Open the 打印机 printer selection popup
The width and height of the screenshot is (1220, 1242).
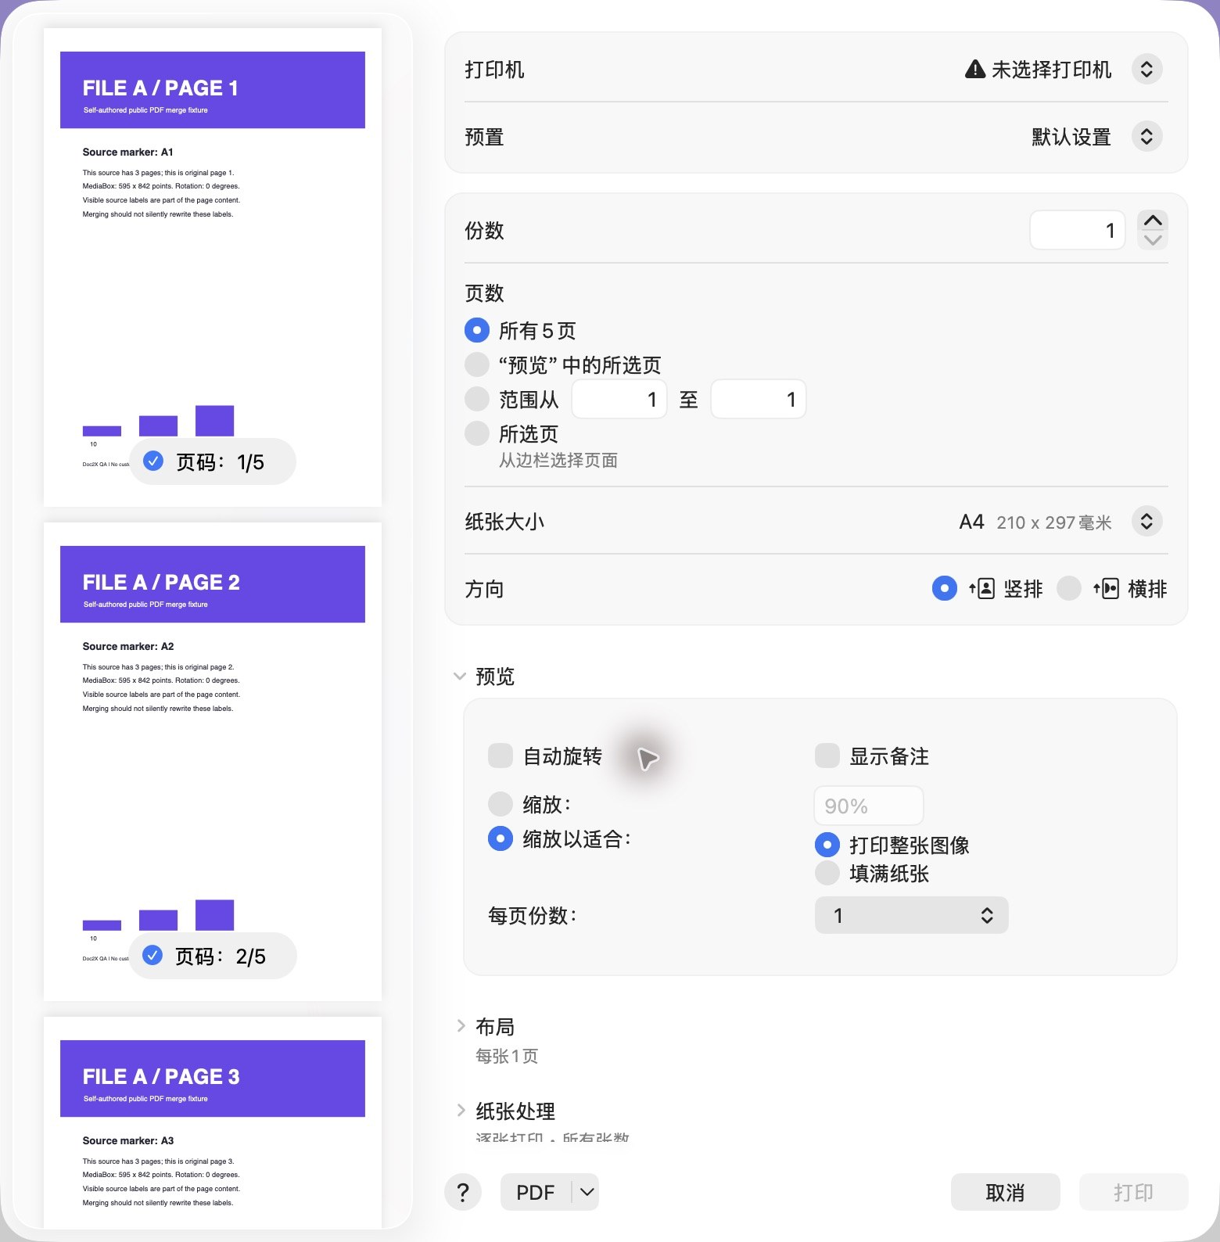click(x=1146, y=70)
